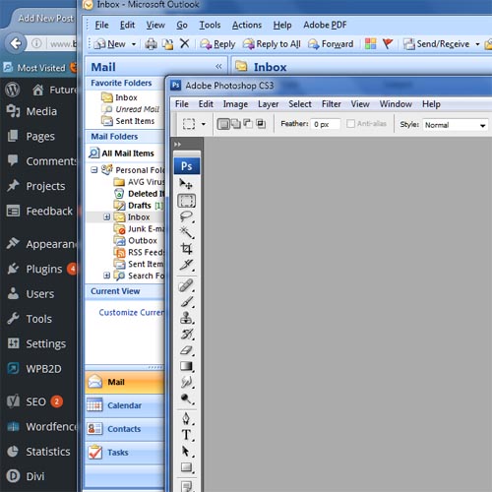Select the Magic Wand tool
The height and width of the screenshot is (492, 492).
[x=186, y=232]
